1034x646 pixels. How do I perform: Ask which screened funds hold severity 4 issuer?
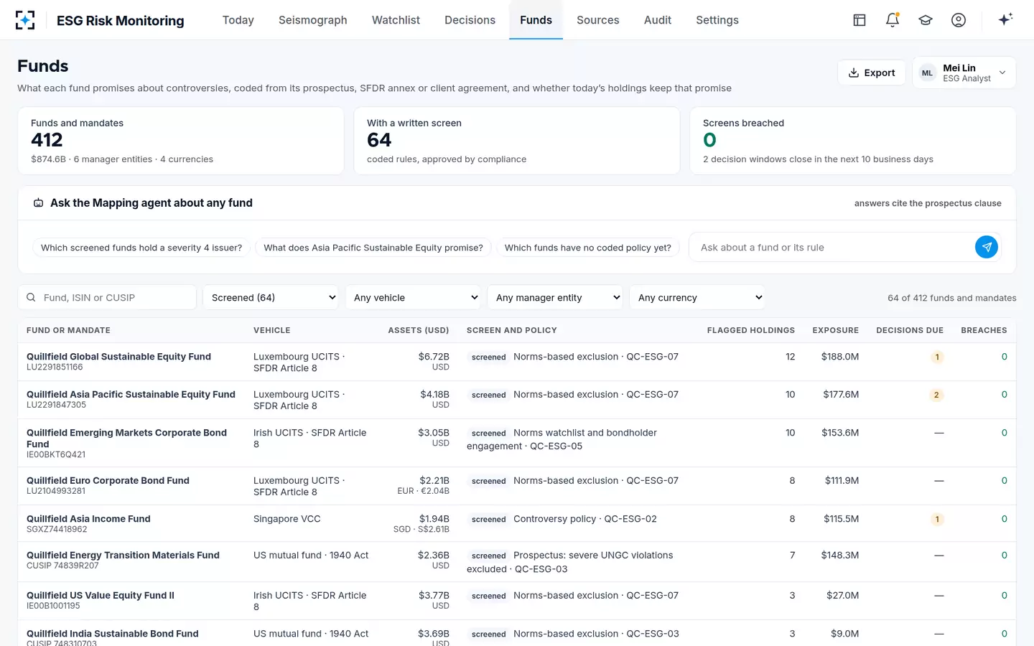pos(141,248)
